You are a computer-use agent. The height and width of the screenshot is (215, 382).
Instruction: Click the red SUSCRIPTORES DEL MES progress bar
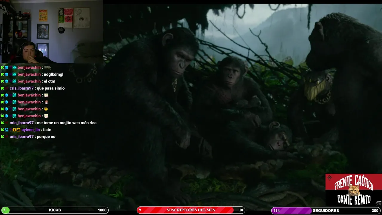(191, 210)
